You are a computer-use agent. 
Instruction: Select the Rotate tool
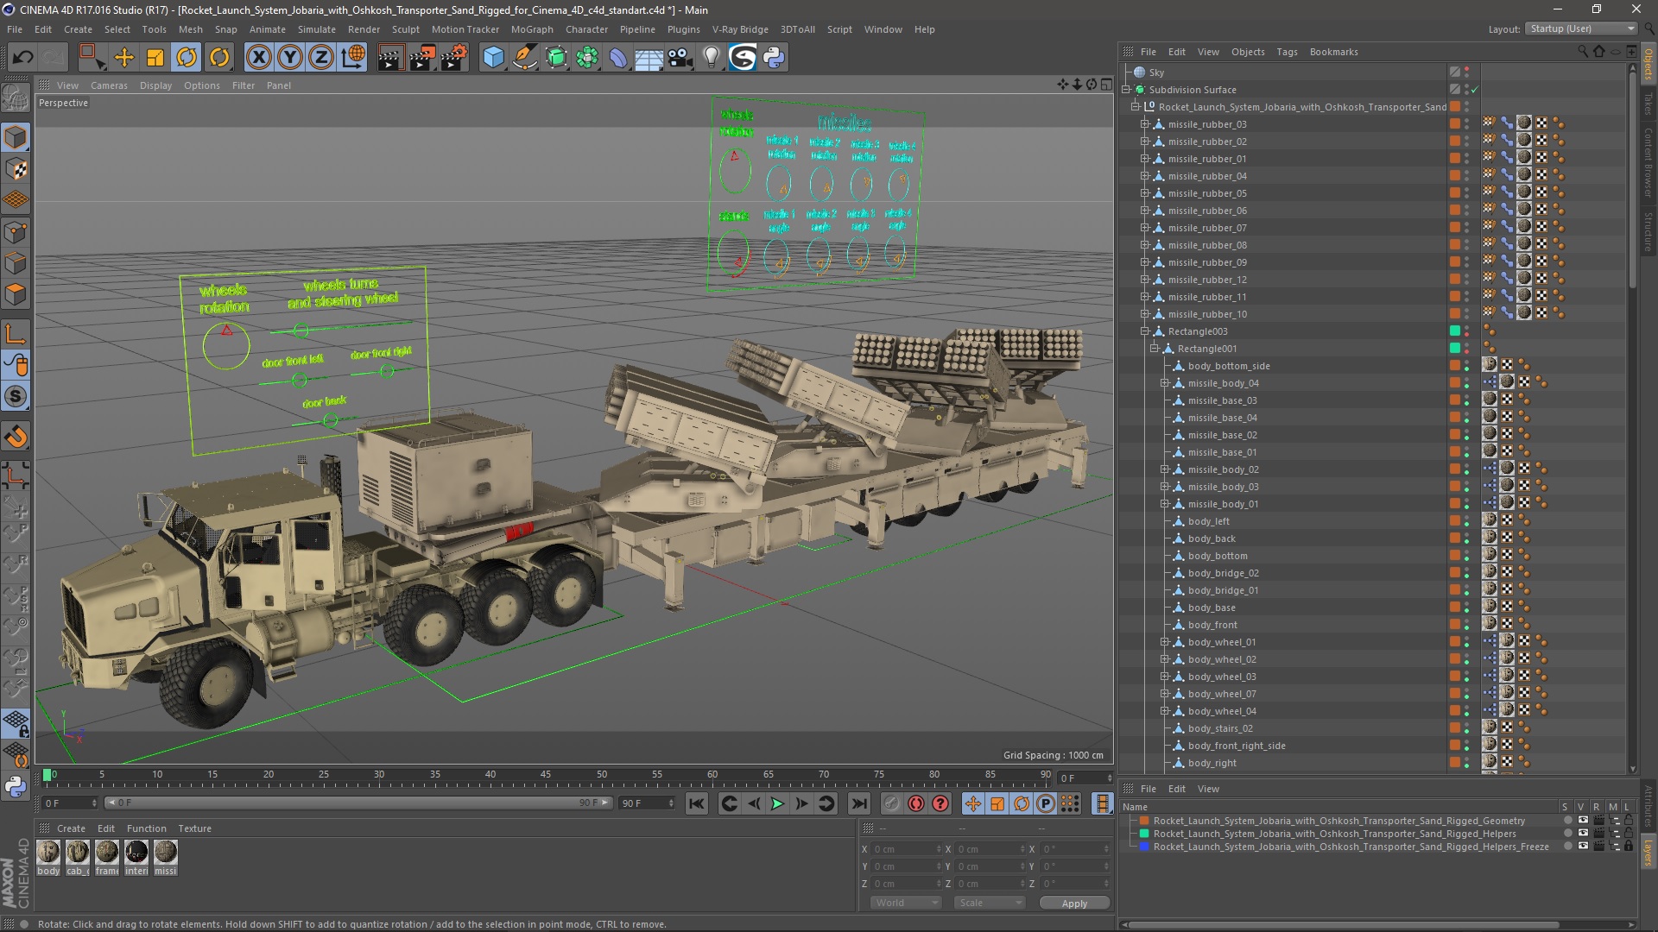point(187,58)
